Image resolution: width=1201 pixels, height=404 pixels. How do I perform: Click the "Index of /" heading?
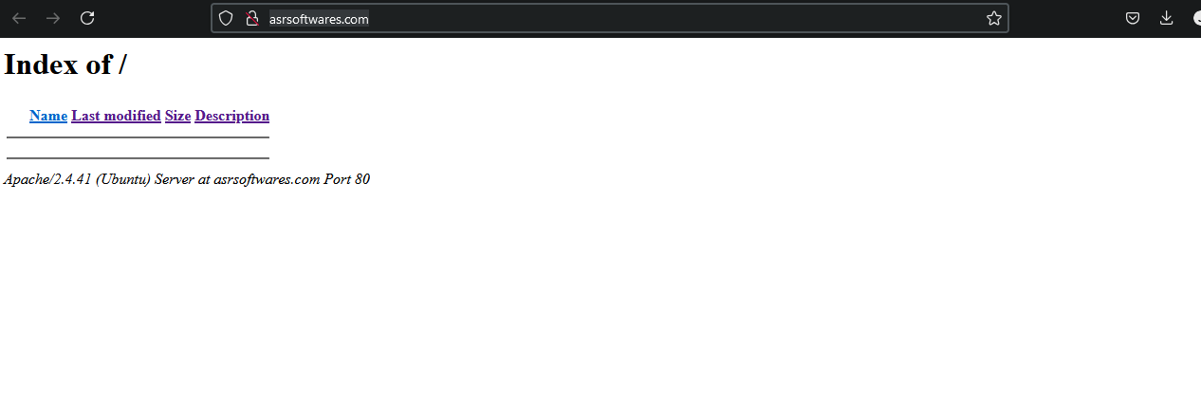point(65,64)
